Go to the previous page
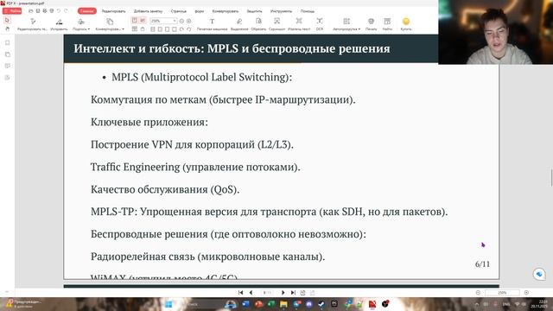Screen dimensions: 553x311 (251, 293)
